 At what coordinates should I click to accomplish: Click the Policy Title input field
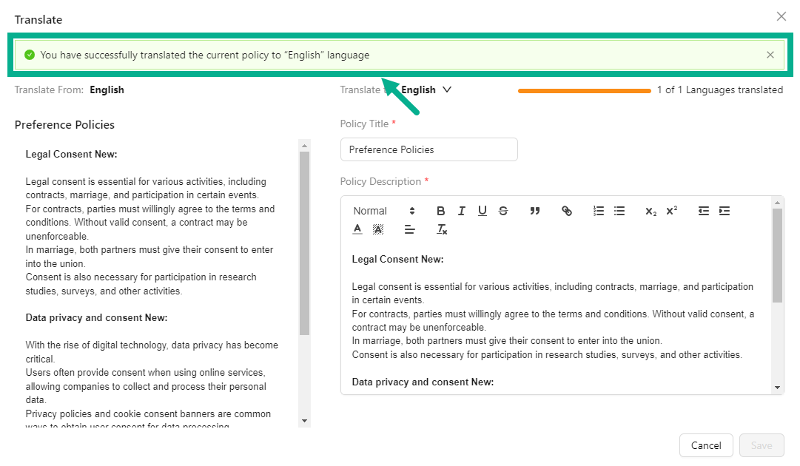[x=428, y=149]
